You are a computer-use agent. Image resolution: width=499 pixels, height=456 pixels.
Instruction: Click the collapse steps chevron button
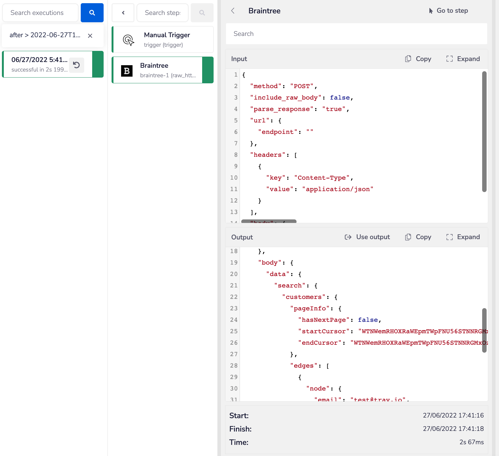point(123,13)
